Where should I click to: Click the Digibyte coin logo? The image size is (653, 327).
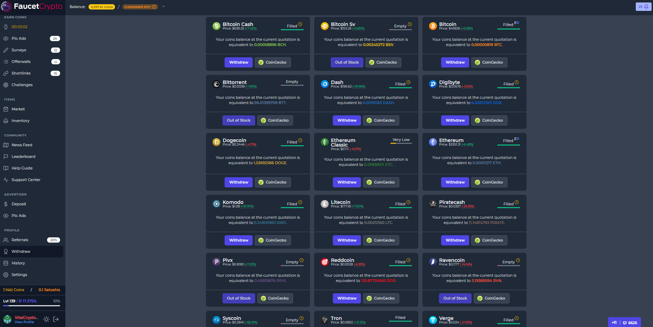433,84
